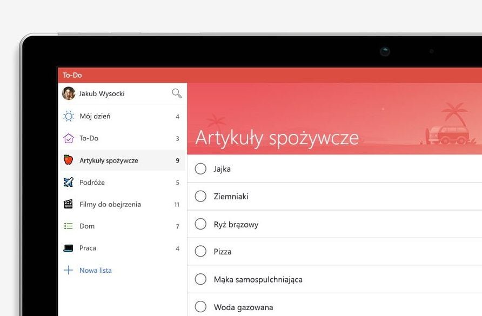Screen dimensions: 482x316
Task: Check off the Ziemniaki task circle
Action: [x=200, y=196]
